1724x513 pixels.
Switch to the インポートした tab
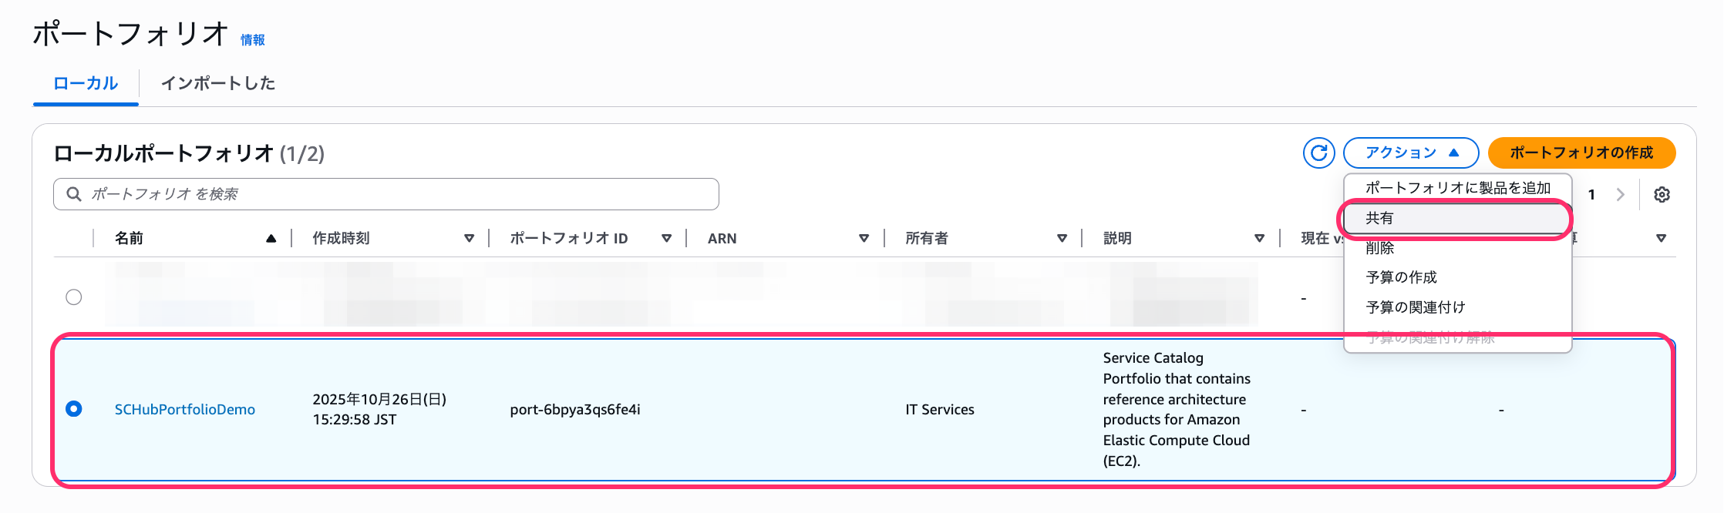(x=217, y=83)
